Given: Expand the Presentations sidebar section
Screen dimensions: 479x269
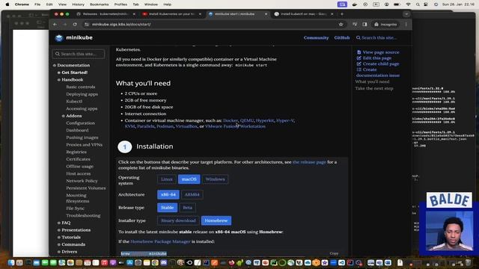Looking at the screenshot, I should click(x=76, y=230).
